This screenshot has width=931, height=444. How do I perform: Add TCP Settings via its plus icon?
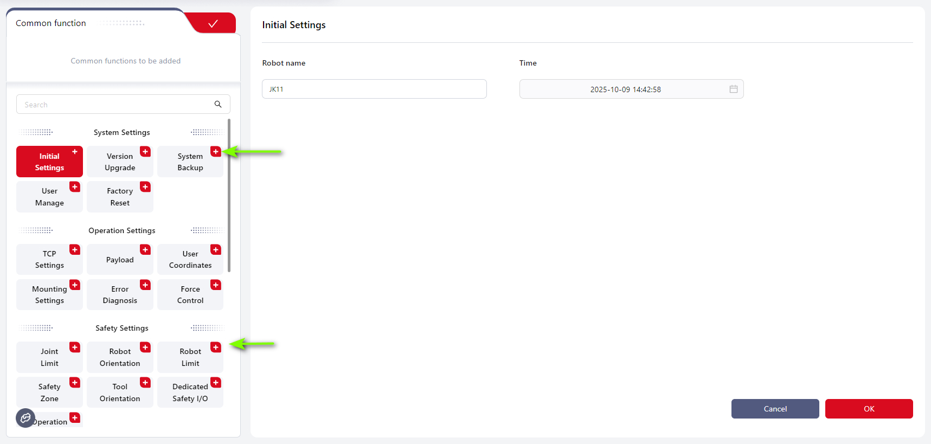pyautogui.click(x=75, y=250)
